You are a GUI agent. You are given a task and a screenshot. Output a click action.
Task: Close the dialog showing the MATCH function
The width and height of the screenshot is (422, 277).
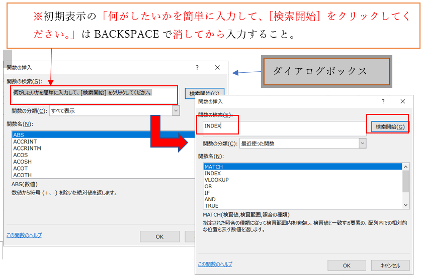pos(402,101)
